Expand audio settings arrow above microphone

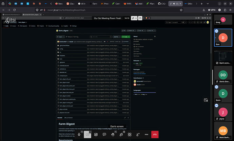click(x=82, y=132)
